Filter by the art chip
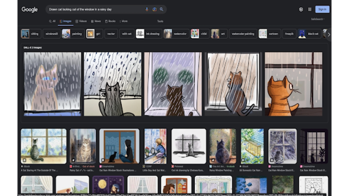This screenshot has width=349, height=196. pyautogui.click(x=219, y=34)
